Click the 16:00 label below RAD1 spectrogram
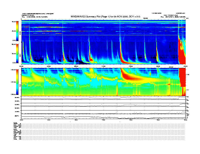The width and height of the screenshot is (200, 154). (x=131, y=66)
